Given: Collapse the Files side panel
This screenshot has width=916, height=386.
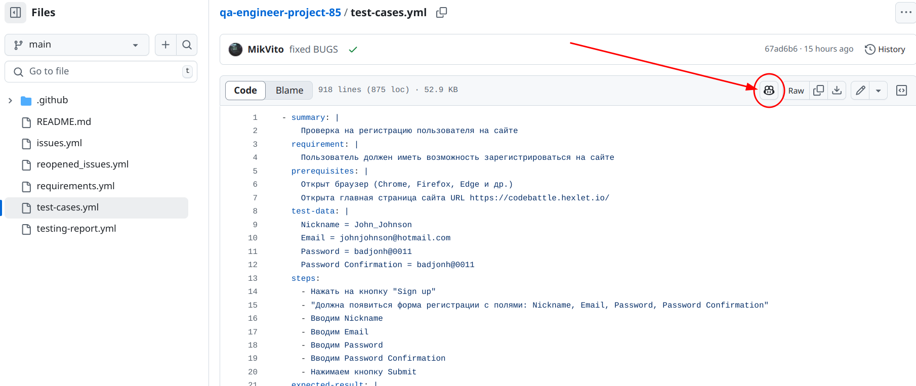Looking at the screenshot, I should (16, 13).
